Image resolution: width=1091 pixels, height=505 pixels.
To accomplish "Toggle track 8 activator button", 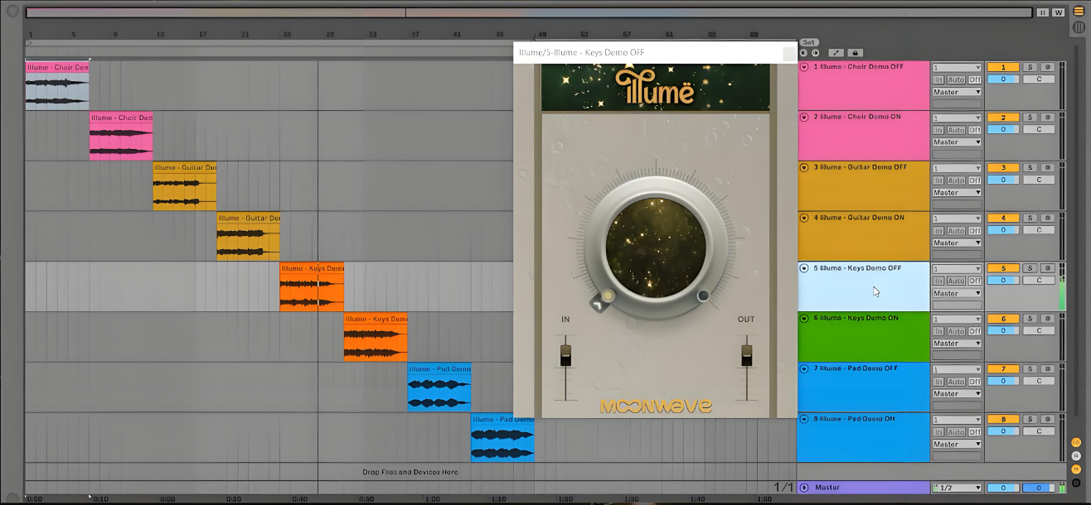I will coord(1003,420).
